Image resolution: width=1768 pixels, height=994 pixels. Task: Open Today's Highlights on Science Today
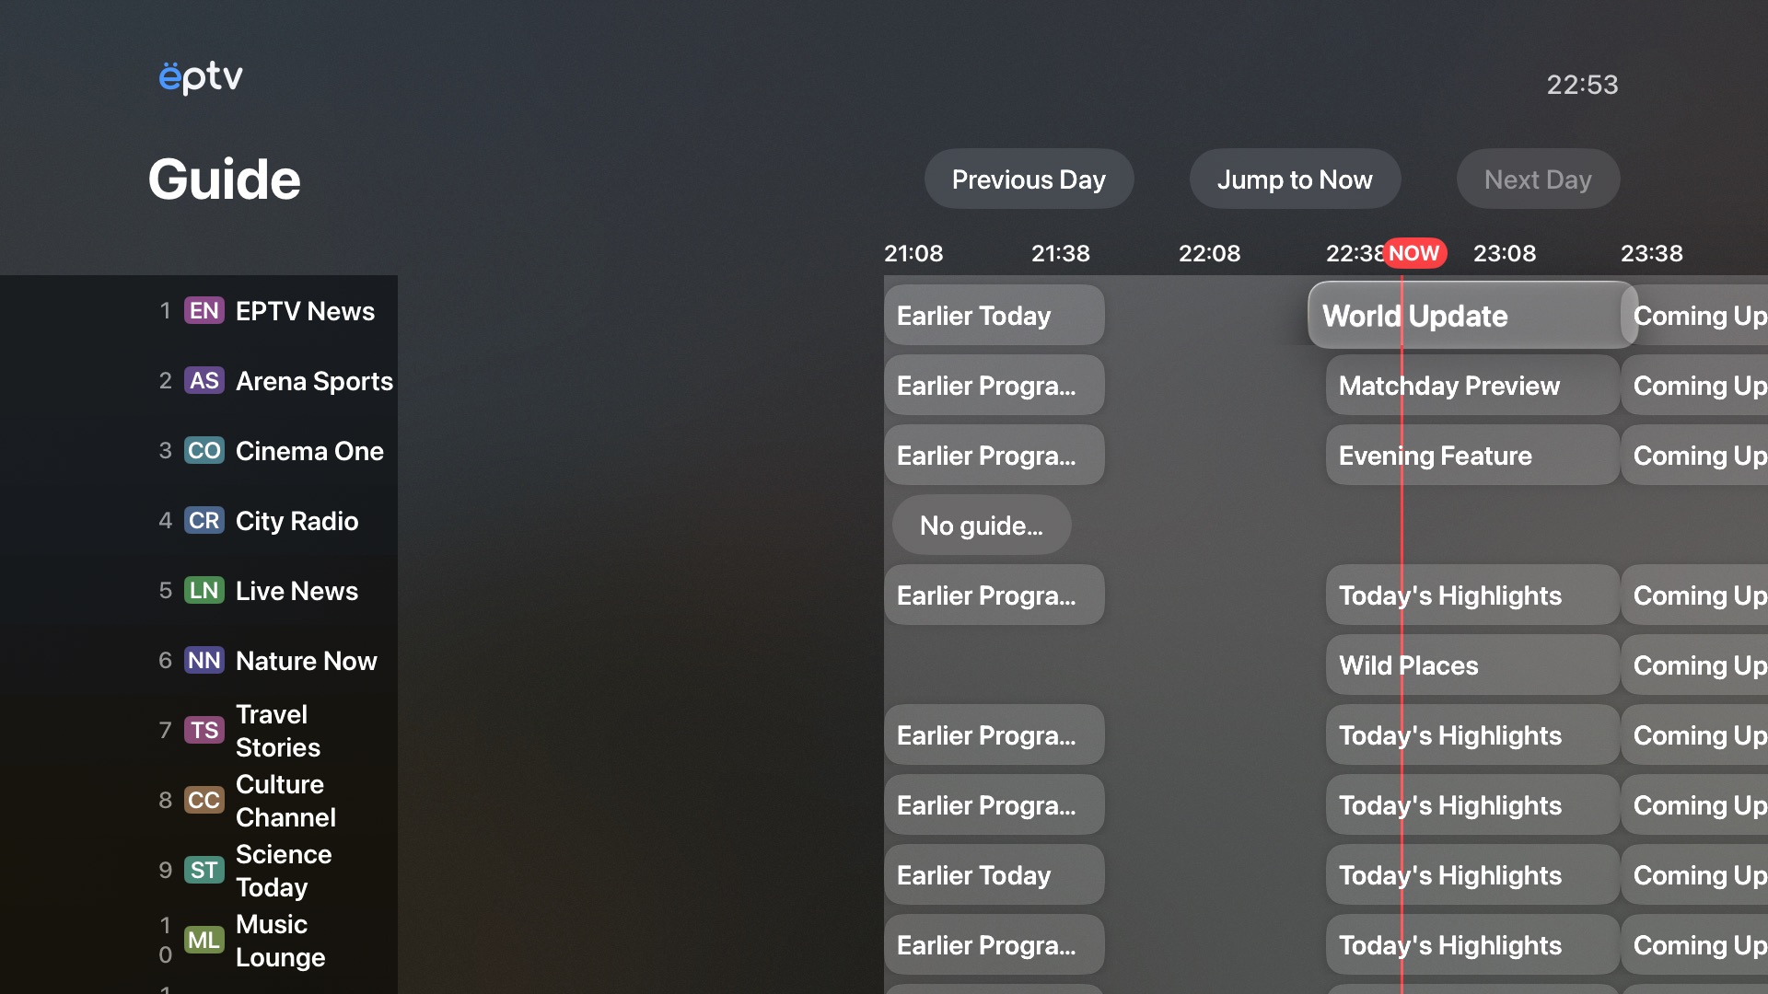(x=1472, y=875)
